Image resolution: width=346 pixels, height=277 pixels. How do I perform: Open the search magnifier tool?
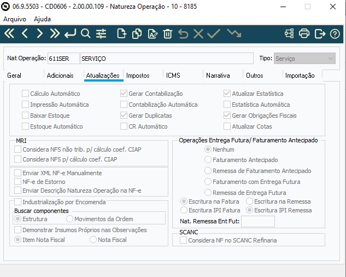[x=86, y=33]
